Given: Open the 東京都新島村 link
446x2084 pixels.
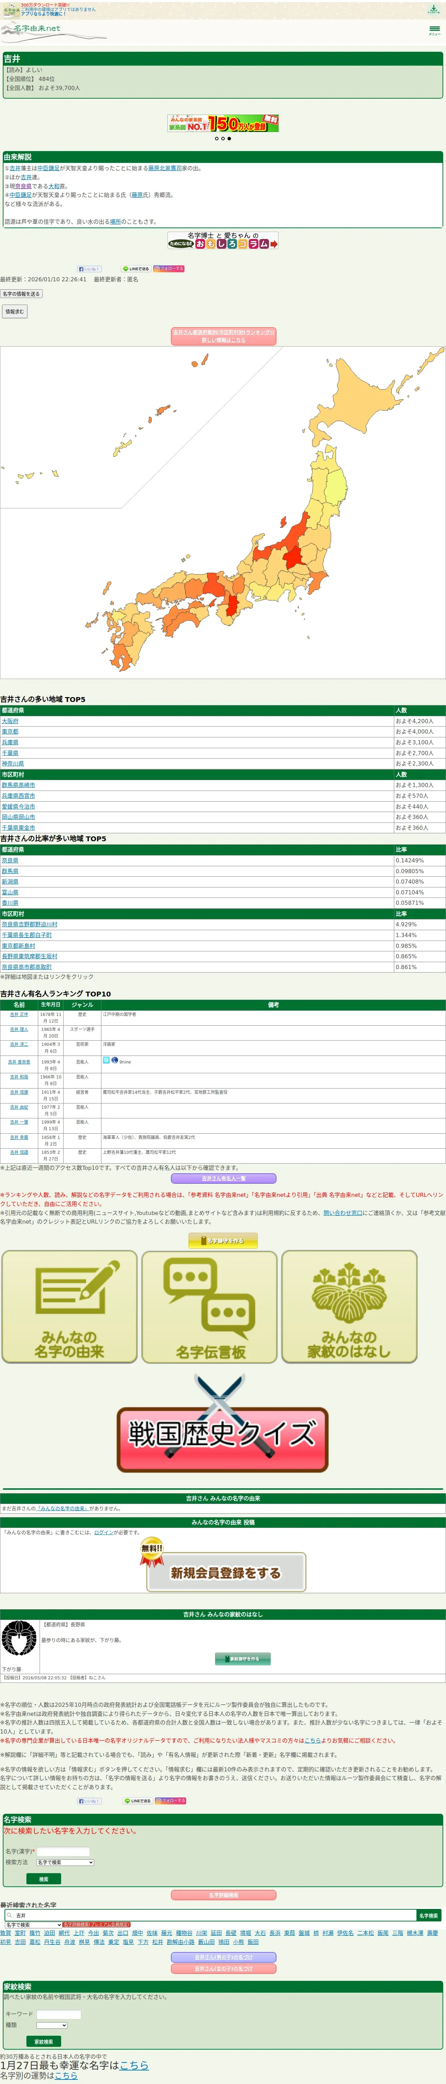Looking at the screenshot, I should (x=19, y=946).
